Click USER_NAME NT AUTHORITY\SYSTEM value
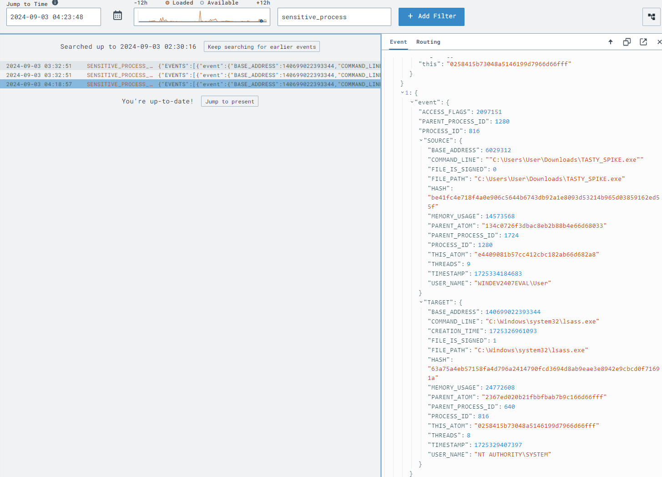Viewport: 662px width, 477px height. [513, 455]
